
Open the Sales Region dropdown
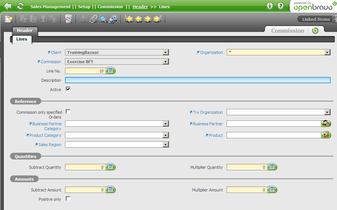166,145
